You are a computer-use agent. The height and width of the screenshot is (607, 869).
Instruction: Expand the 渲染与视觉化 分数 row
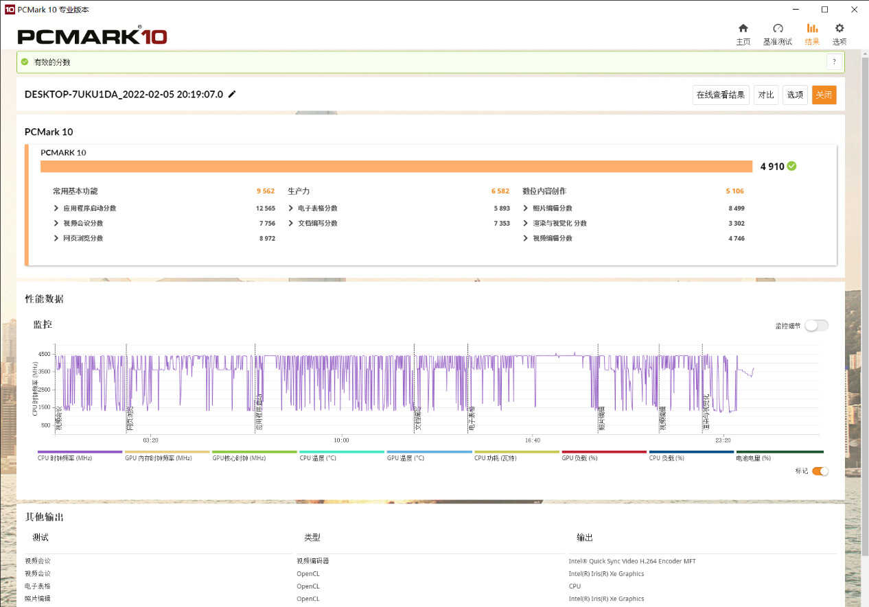(x=526, y=224)
